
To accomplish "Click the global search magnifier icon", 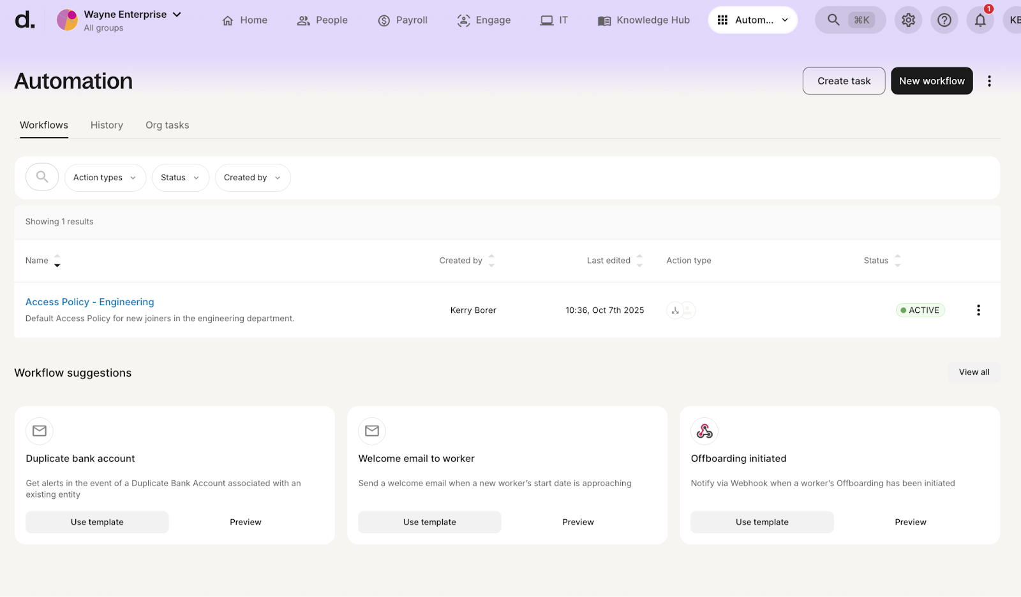I will coord(833,20).
